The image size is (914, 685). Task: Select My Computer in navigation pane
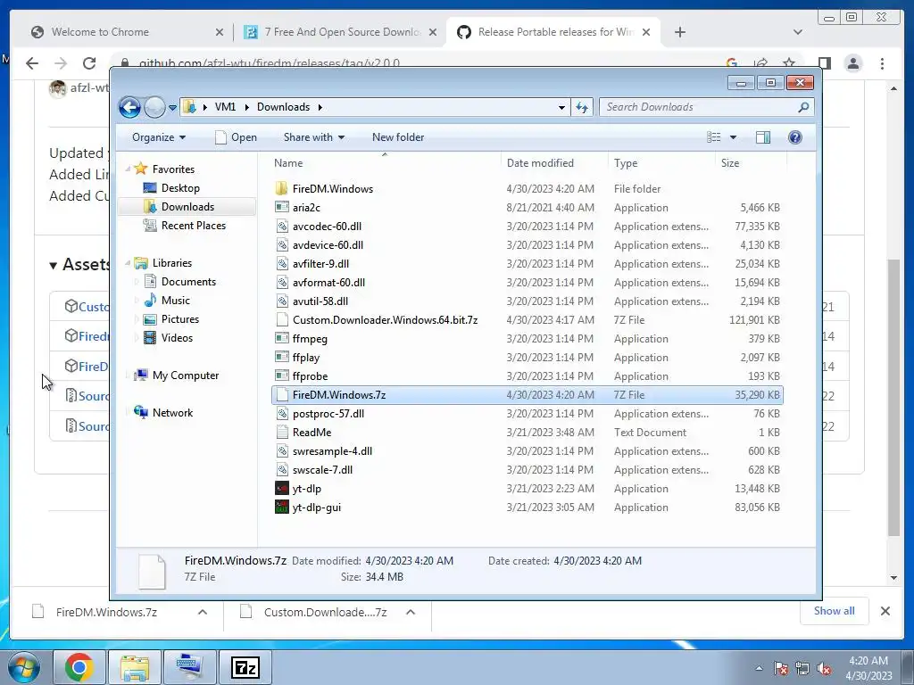click(186, 376)
